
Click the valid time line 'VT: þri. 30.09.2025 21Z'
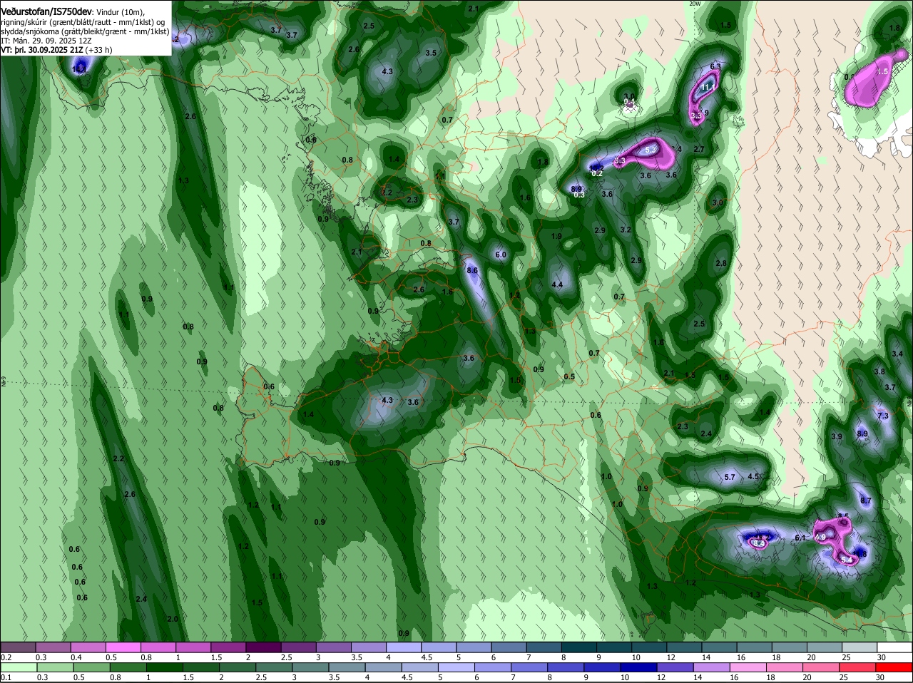pos(42,51)
